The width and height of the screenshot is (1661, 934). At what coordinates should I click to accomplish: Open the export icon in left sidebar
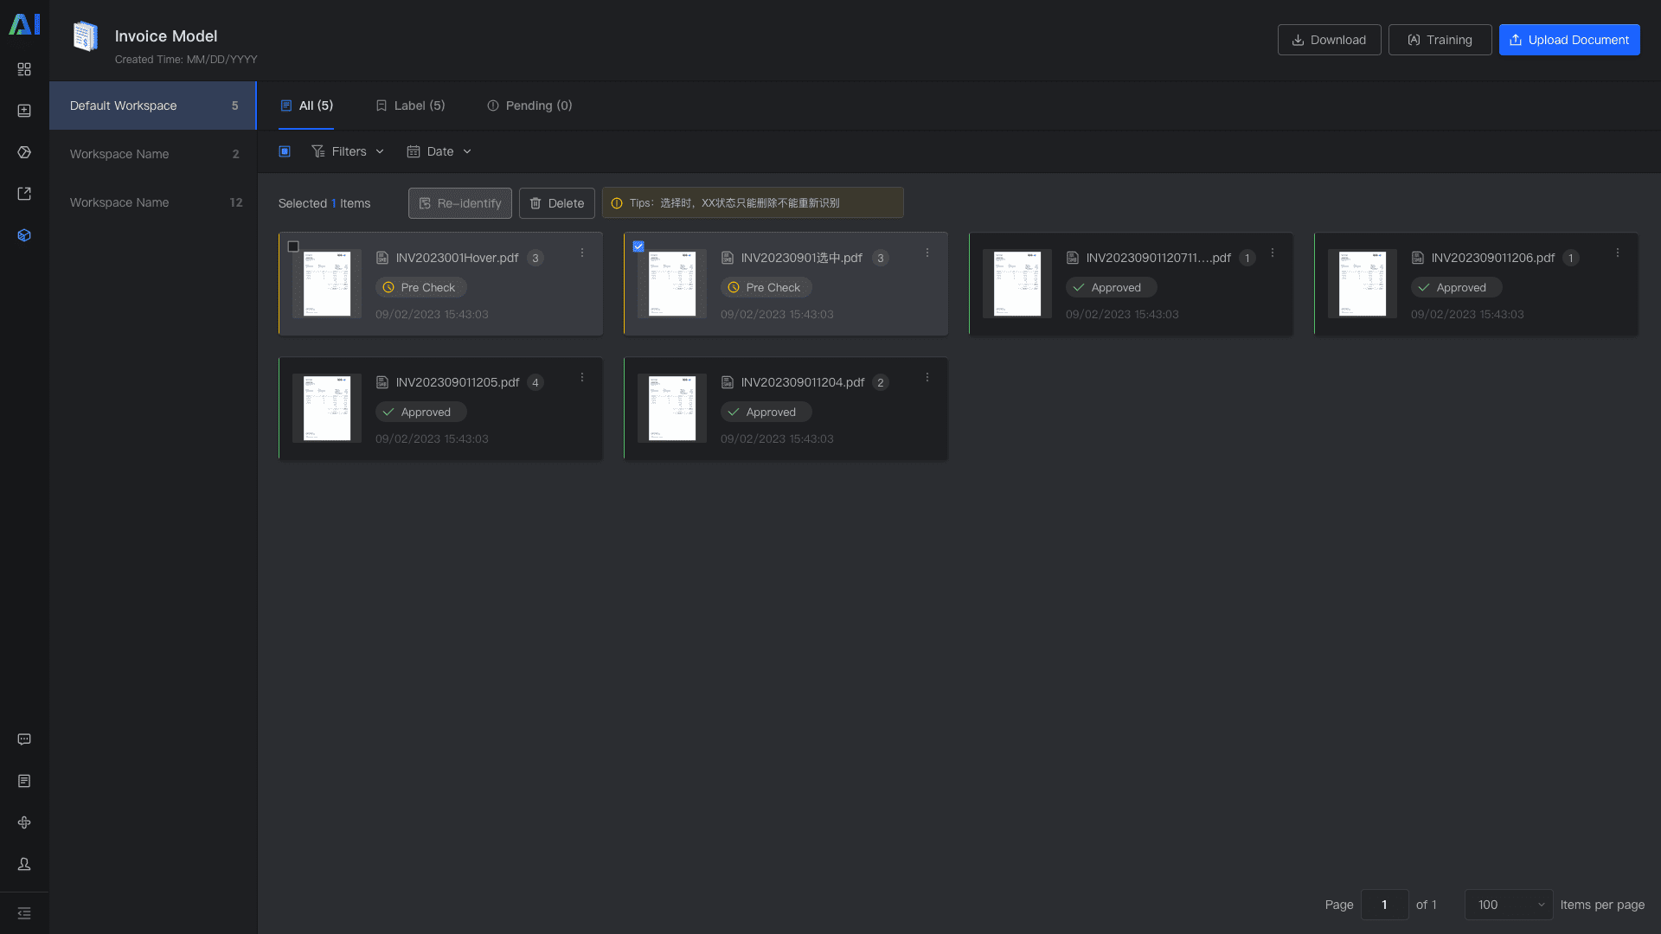point(24,194)
